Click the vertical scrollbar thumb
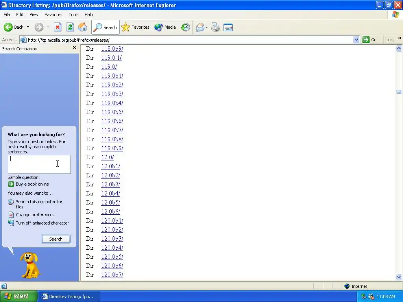The width and height of the screenshot is (403, 302). [x=399, y=91]
